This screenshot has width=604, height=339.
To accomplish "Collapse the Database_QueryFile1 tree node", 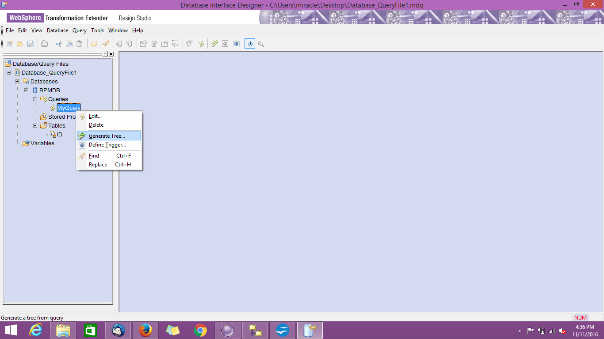I will click(x=8, y=72).
